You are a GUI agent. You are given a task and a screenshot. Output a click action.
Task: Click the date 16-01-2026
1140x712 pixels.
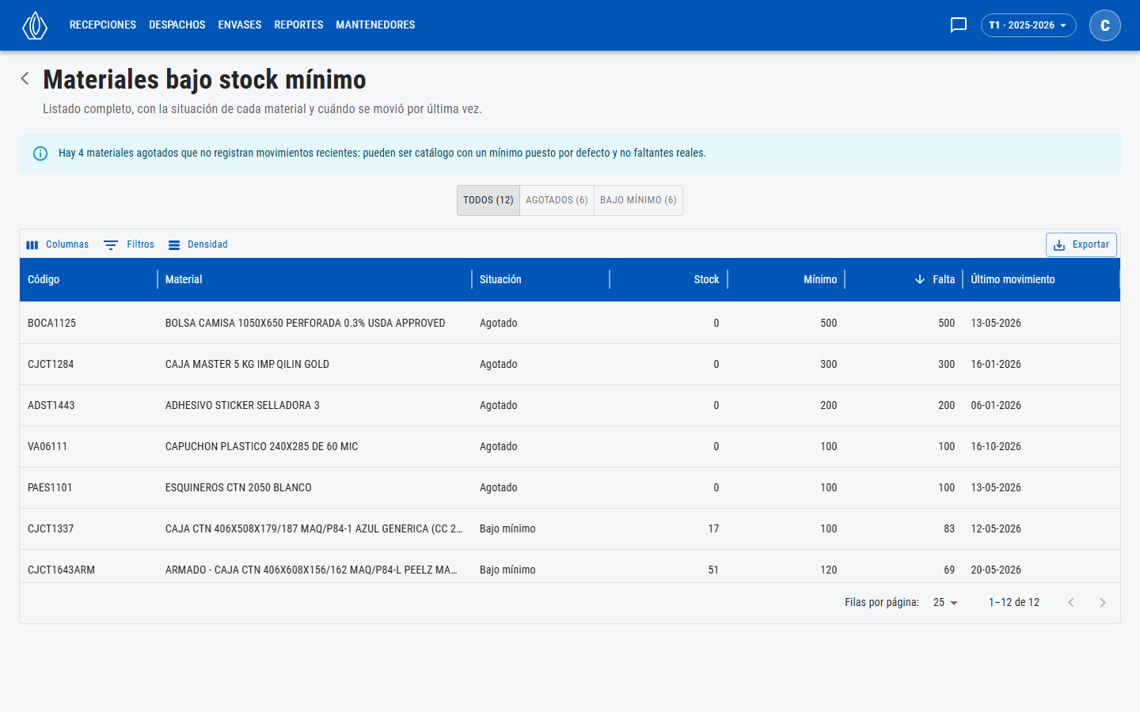pyautogui.click(x=996, y=364)
